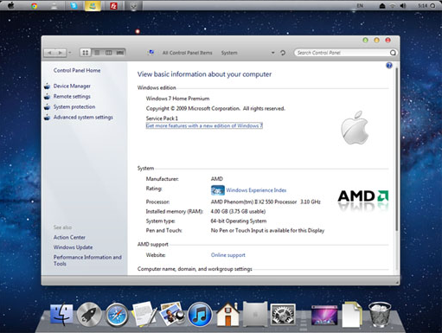The height and width of the screenshot is (333, 442).
Task: Open Skype from the top bar
Action: [x=74, y=5]
